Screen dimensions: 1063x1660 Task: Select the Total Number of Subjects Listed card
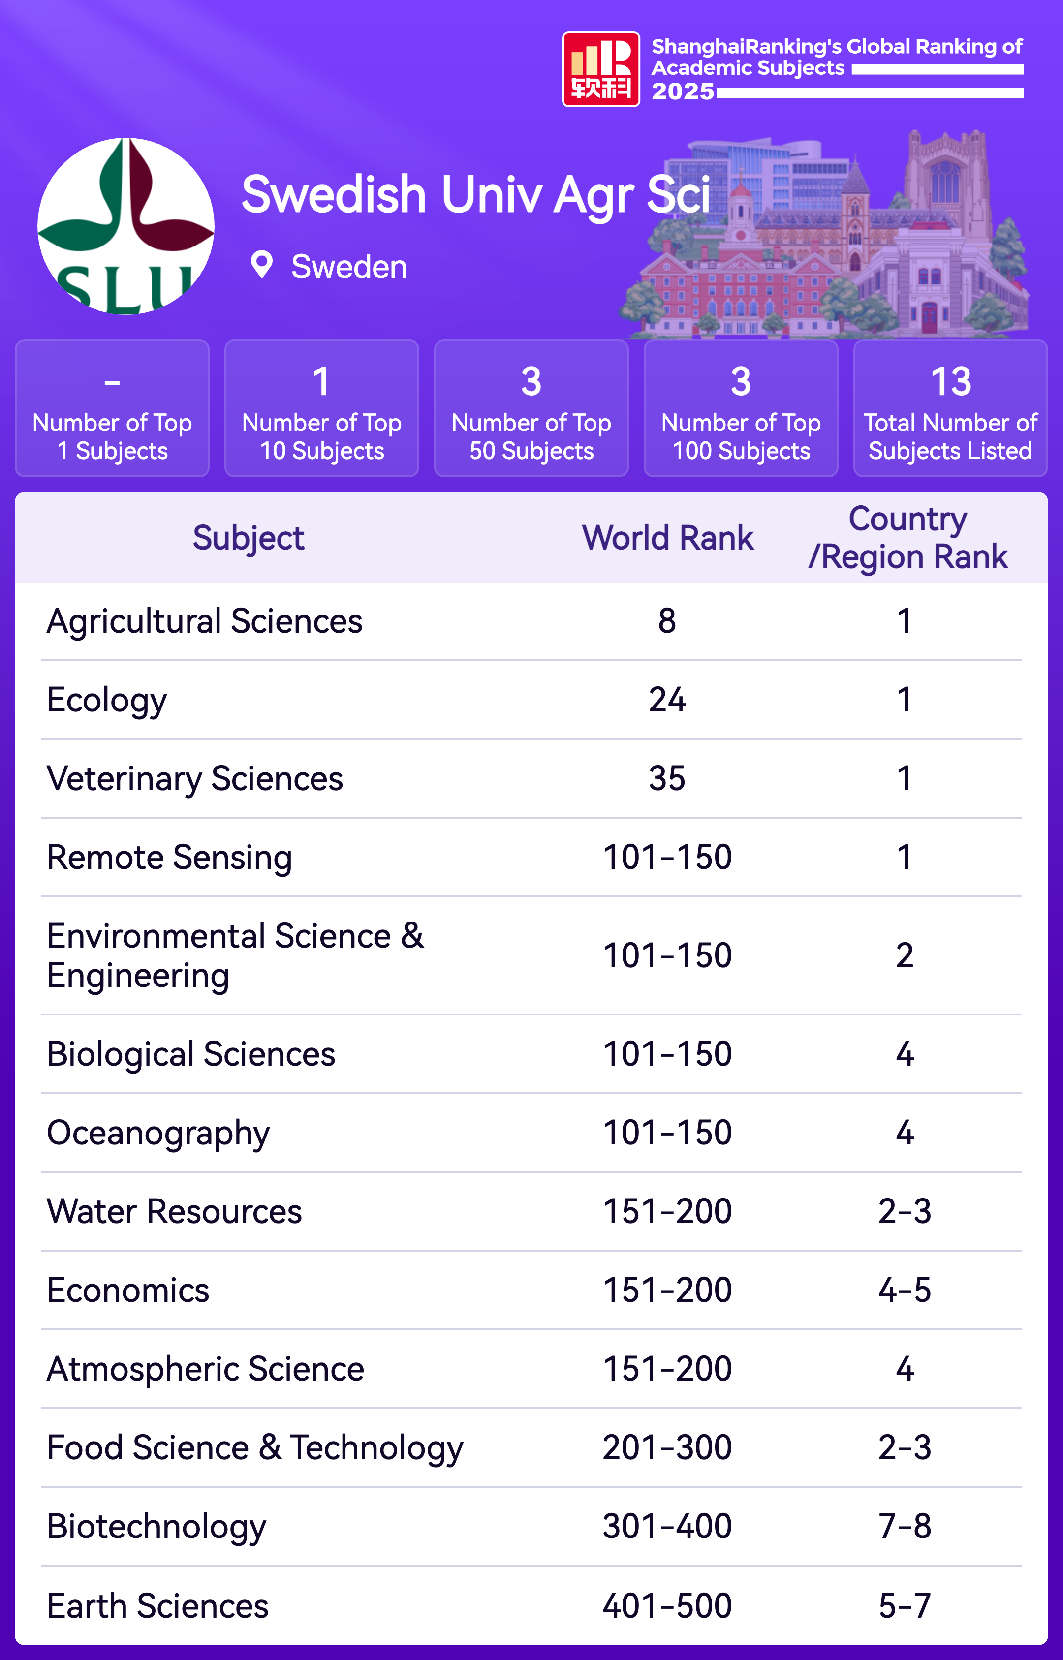click(950, 408)
